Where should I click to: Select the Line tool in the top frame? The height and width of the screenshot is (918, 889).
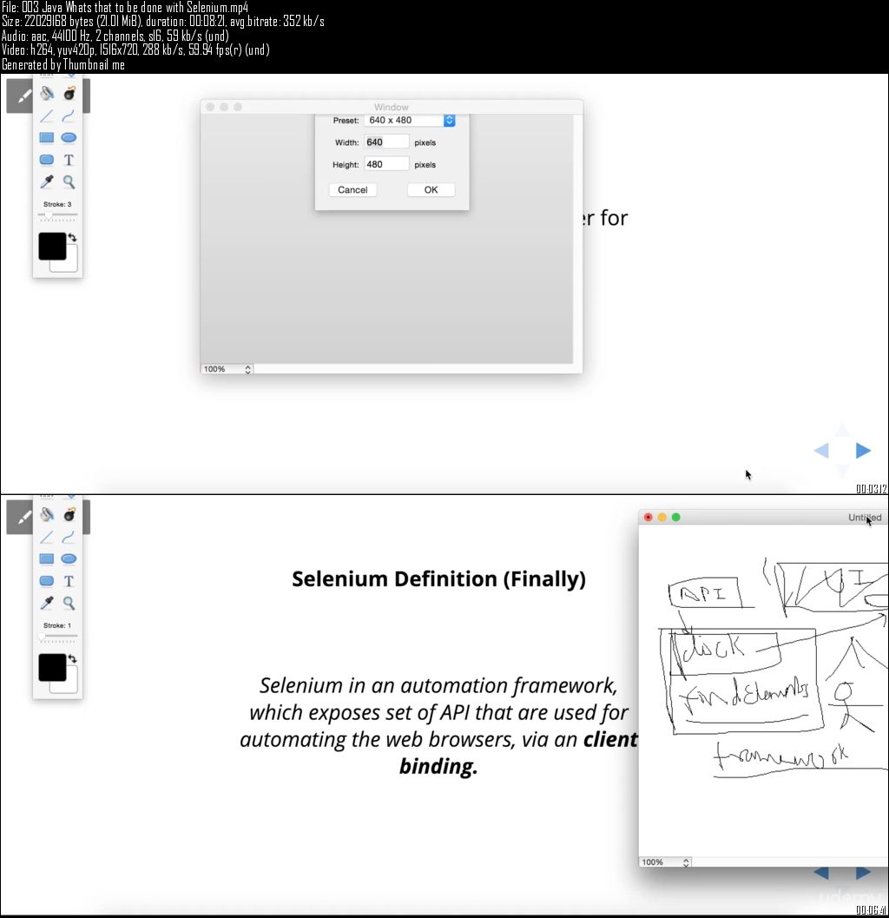pyautogui.click(x=47, y=116)
